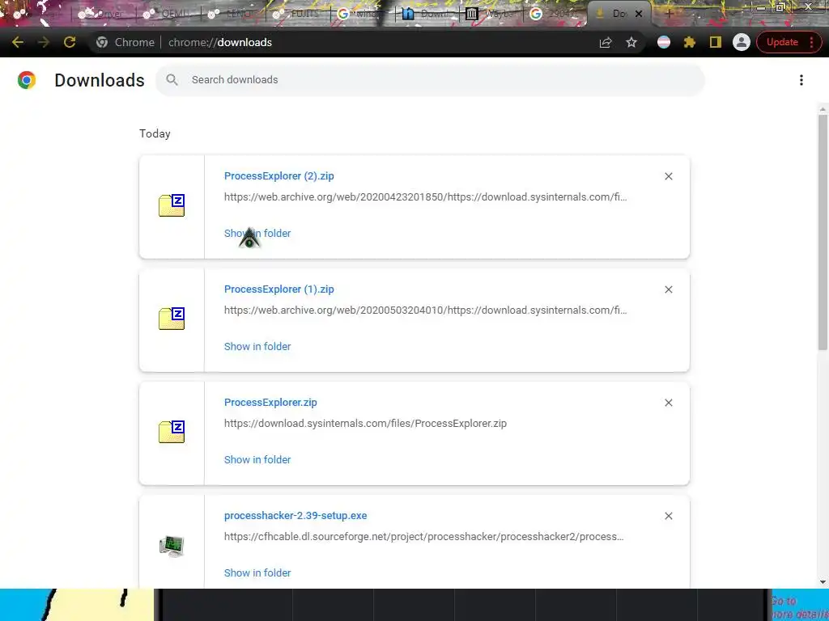
Task: Remove processhacker-2.39-setup.exe from list
Action: click(668, 516)
